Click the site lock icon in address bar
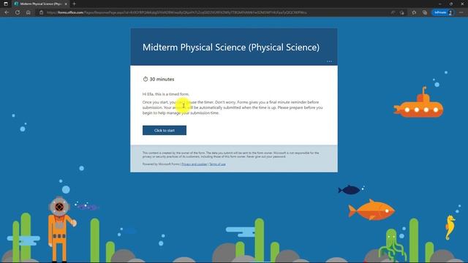Image resolution: width=468 pixels, height=263 pixels. tap(42, 12)
